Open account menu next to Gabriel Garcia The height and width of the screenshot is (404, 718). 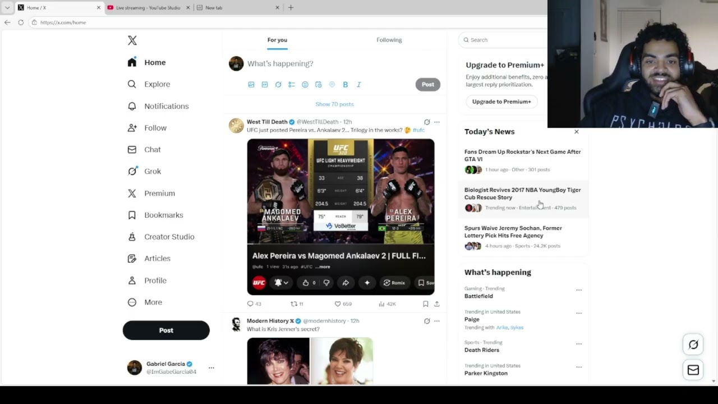click(x=211, y=368)
